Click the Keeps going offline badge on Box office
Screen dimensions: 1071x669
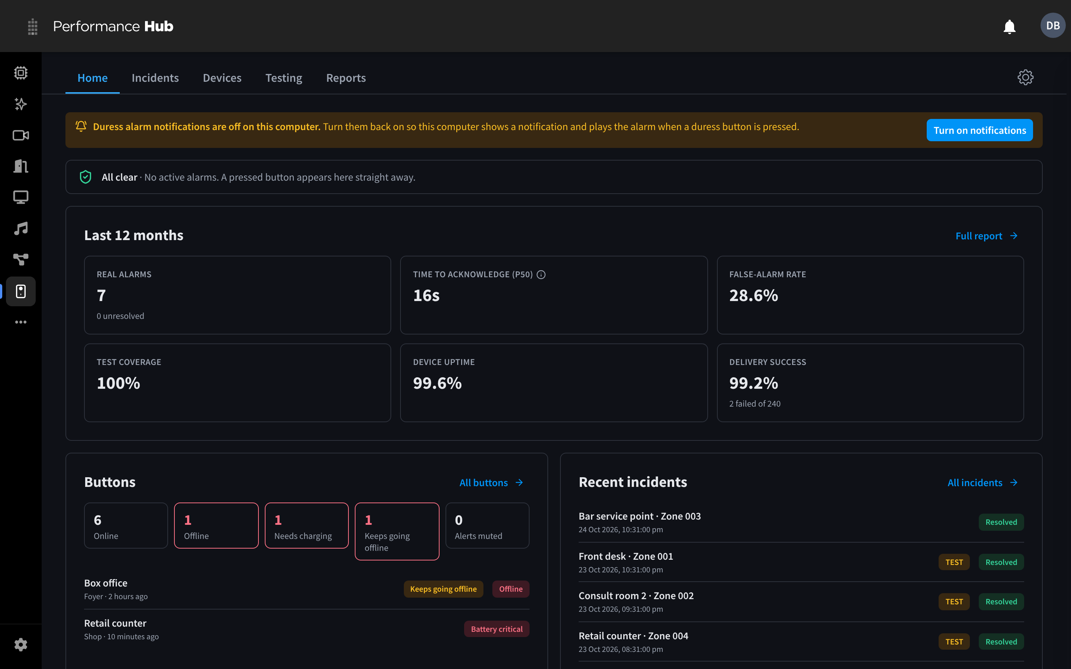pyautogui.click(x=443, y=589)
